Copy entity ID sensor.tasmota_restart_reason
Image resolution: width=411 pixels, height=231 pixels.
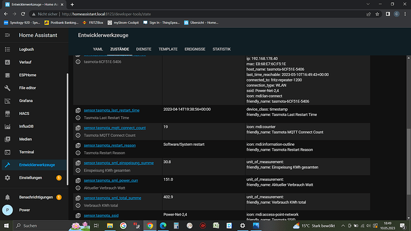click(x=78, y=145)
